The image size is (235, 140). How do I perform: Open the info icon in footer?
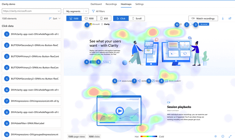pyautogui.click(x=223, y=136)
